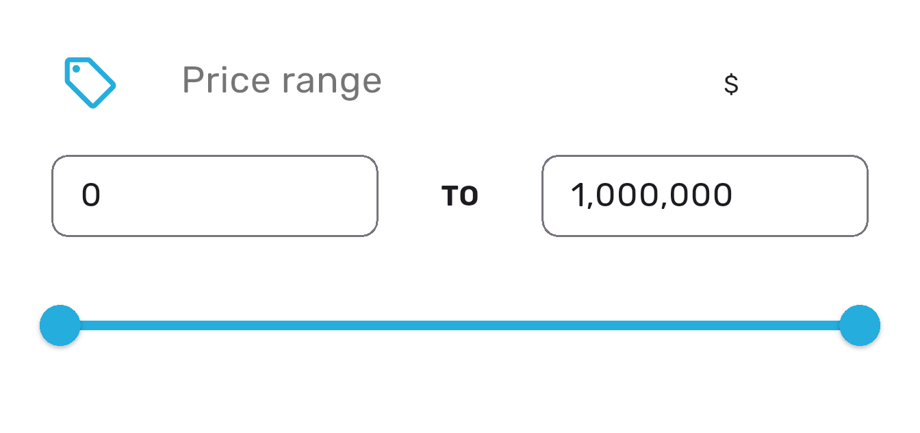Click the middle of the slider track
The height and width of the screenshot is (433, 920).
[460, 325]
